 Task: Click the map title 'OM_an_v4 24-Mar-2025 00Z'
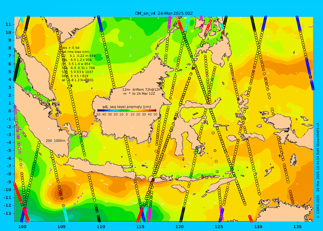tap(164, 13)
